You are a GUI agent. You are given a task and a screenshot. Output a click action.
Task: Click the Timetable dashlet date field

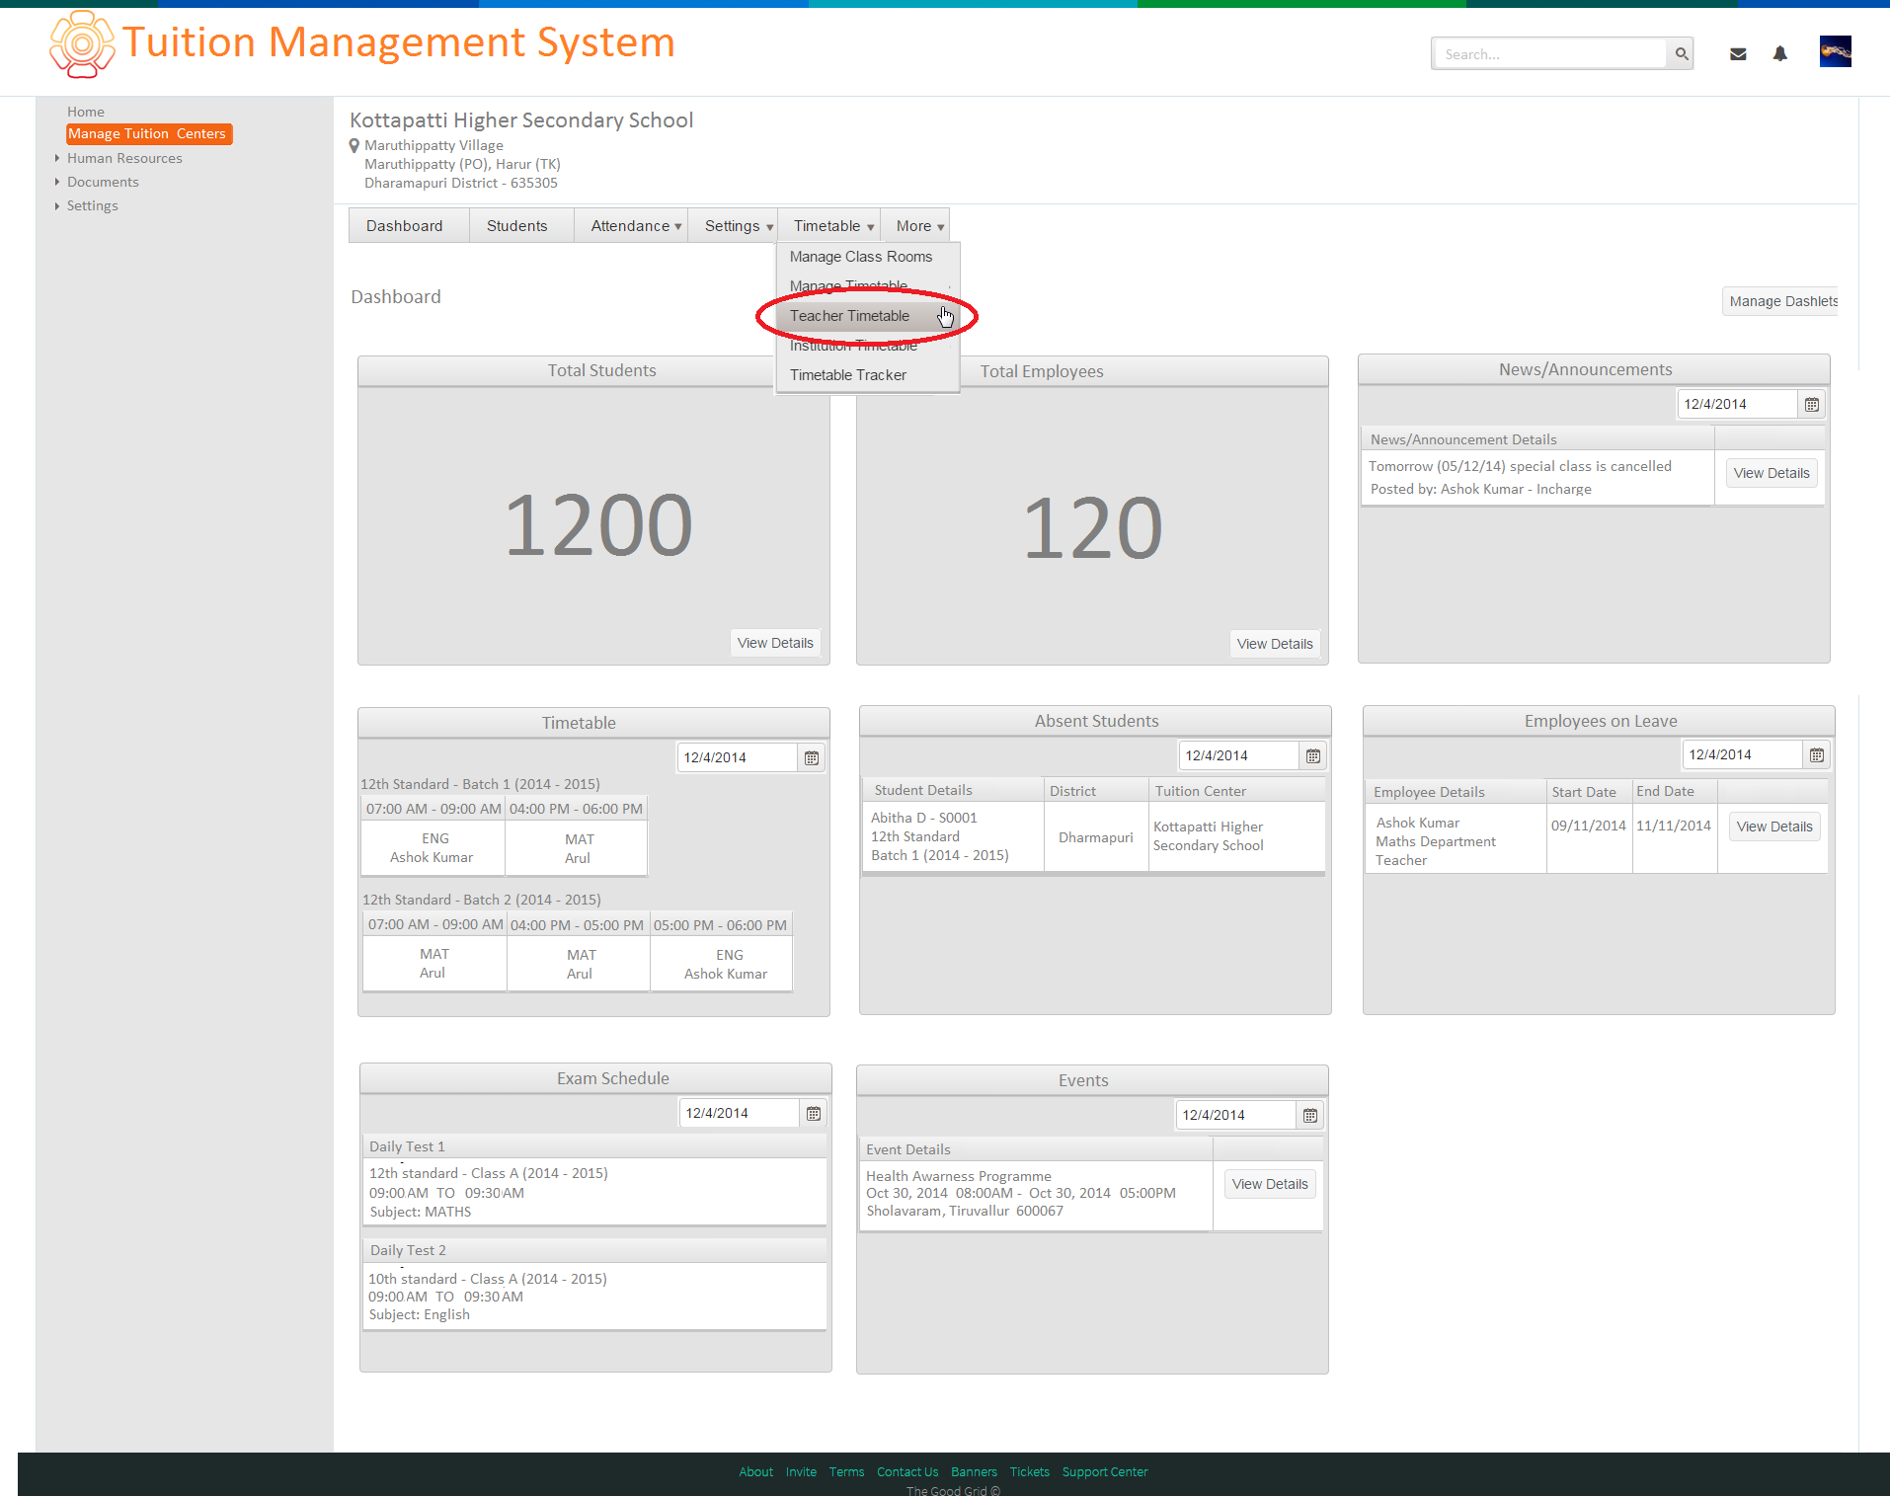point(737,758)
